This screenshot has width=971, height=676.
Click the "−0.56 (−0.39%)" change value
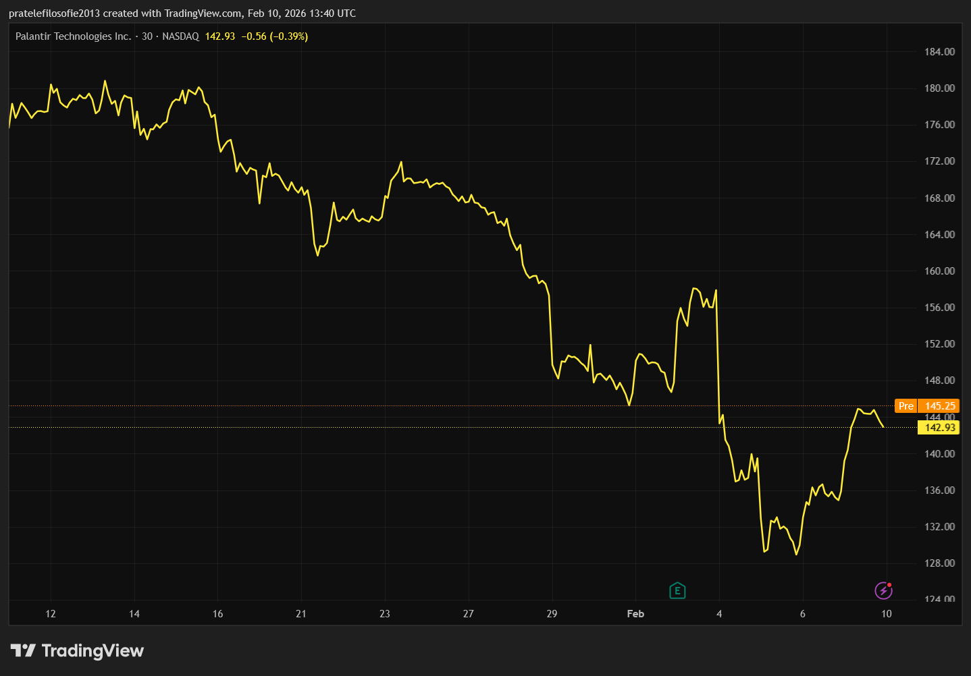click(x=275, y=36)
